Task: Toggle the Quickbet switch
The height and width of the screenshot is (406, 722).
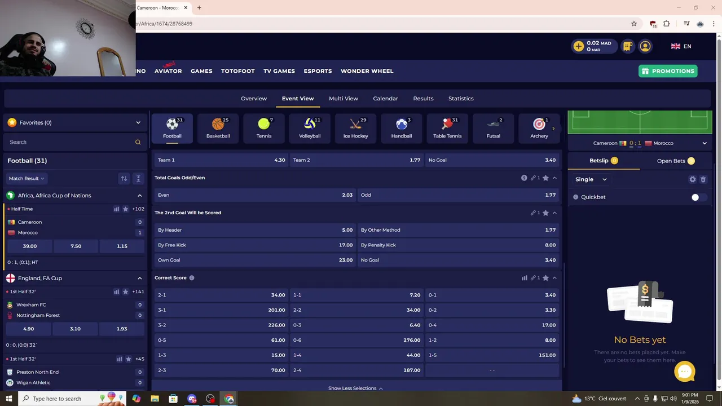Action: click(x=699, y=197)
